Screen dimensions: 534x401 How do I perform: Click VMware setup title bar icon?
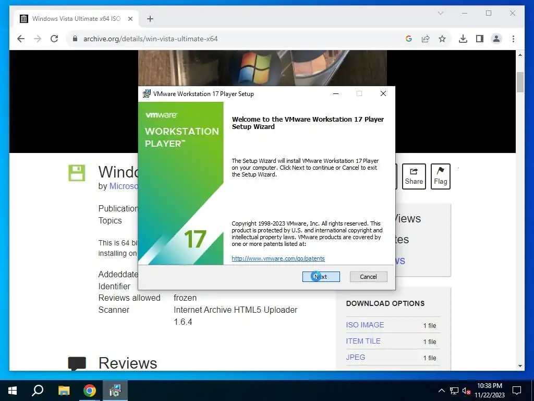pyautogui.click(x=147, y=93)
